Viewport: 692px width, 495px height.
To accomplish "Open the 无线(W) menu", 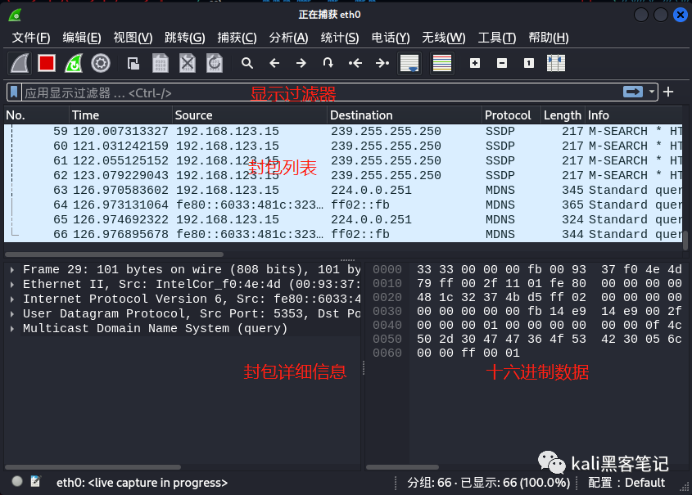I will click(444, 38).
